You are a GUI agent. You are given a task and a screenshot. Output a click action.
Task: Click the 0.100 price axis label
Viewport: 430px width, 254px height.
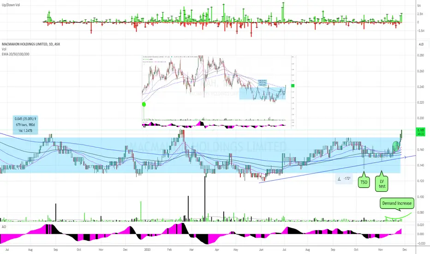pos(420,197)
